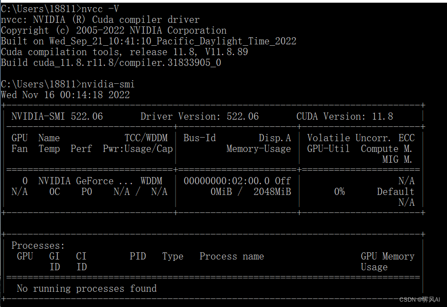This screenshot has height=307, width=447.
Task: Click the '0%' GPU utilization value
Action: (340, 192)
